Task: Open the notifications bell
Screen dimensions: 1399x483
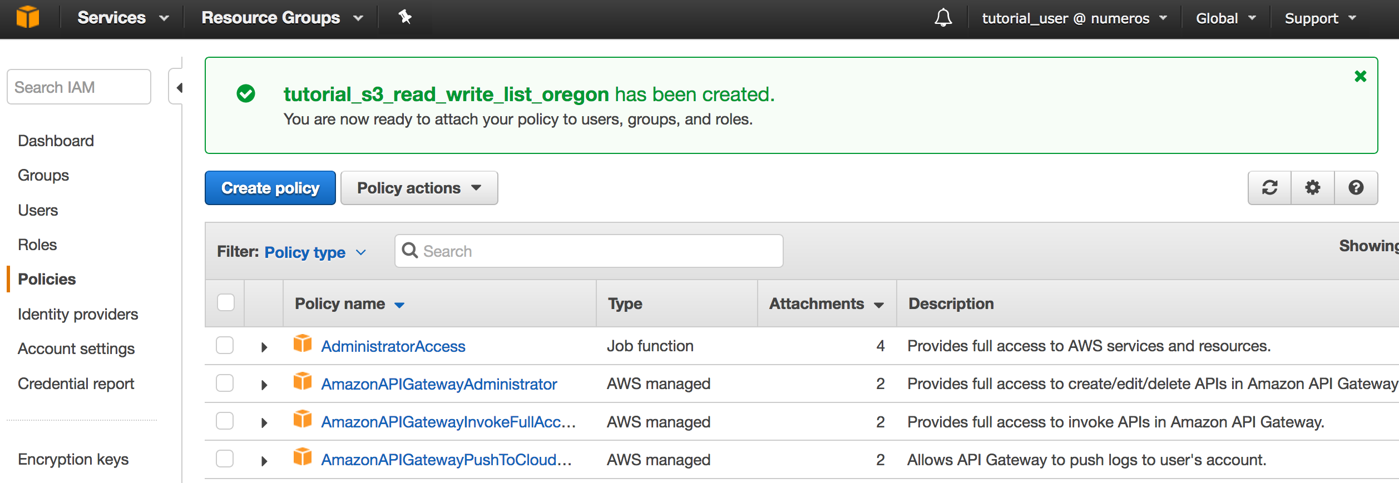Action: coord(943,18)
